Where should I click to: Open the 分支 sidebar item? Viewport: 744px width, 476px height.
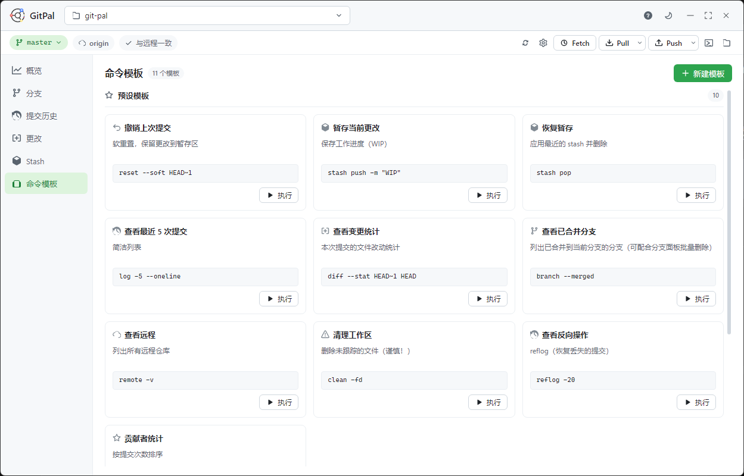(x=46, y=93)
